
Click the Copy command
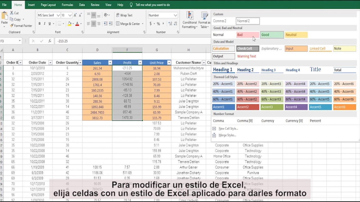tap(15, 19)
